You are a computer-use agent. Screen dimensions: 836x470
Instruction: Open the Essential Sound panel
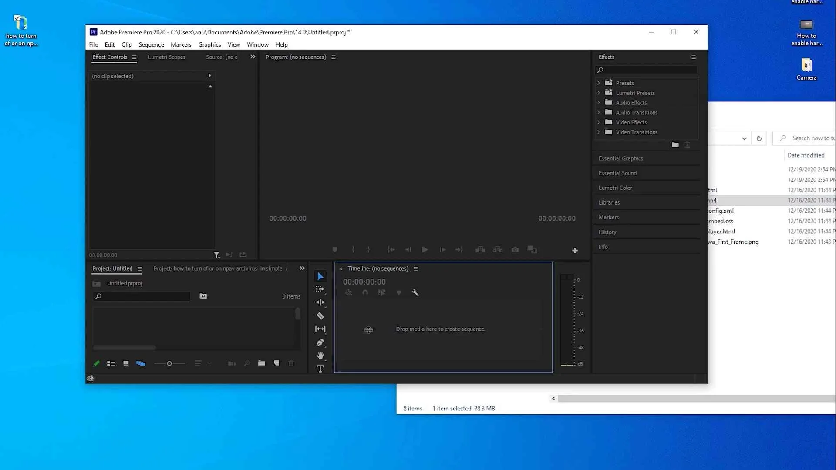617,173
